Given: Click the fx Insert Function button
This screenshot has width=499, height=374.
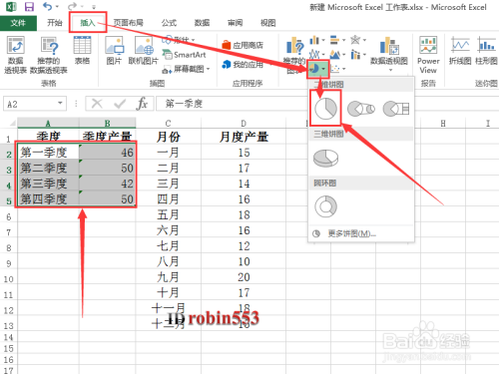Looking at the screenshot, I should pos(142,104).
